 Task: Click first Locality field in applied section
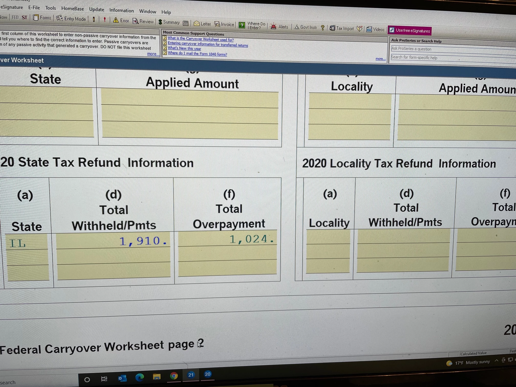pyautogui.click(x=350, y=101)
